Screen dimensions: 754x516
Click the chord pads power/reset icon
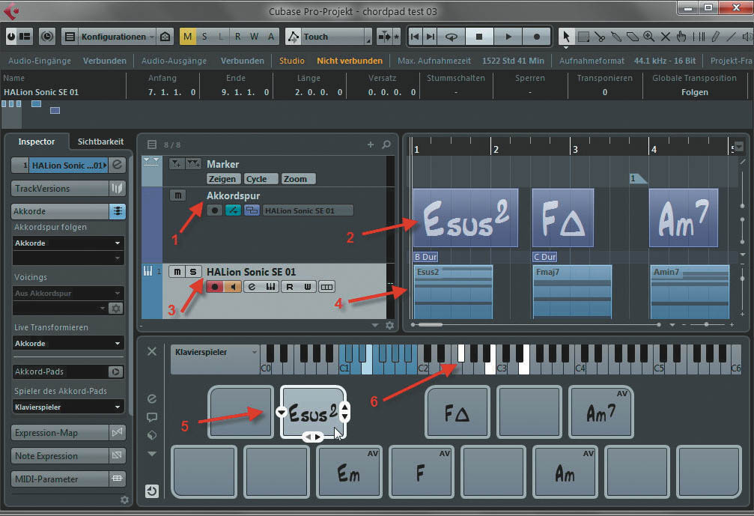(x=151, y=491)
